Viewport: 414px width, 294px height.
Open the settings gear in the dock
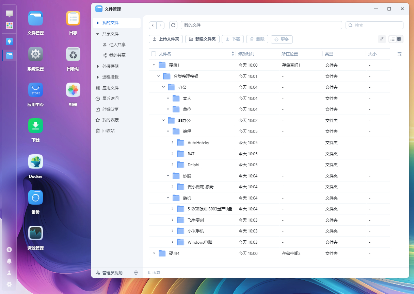tap(9, 284)
